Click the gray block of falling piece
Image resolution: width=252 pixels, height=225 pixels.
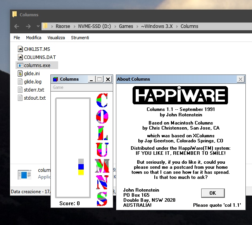point(81,161)
